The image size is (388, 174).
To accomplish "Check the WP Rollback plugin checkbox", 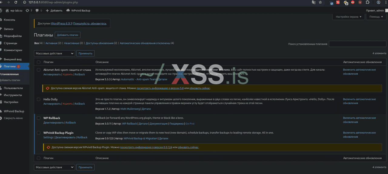I will [x=38, y=118].
